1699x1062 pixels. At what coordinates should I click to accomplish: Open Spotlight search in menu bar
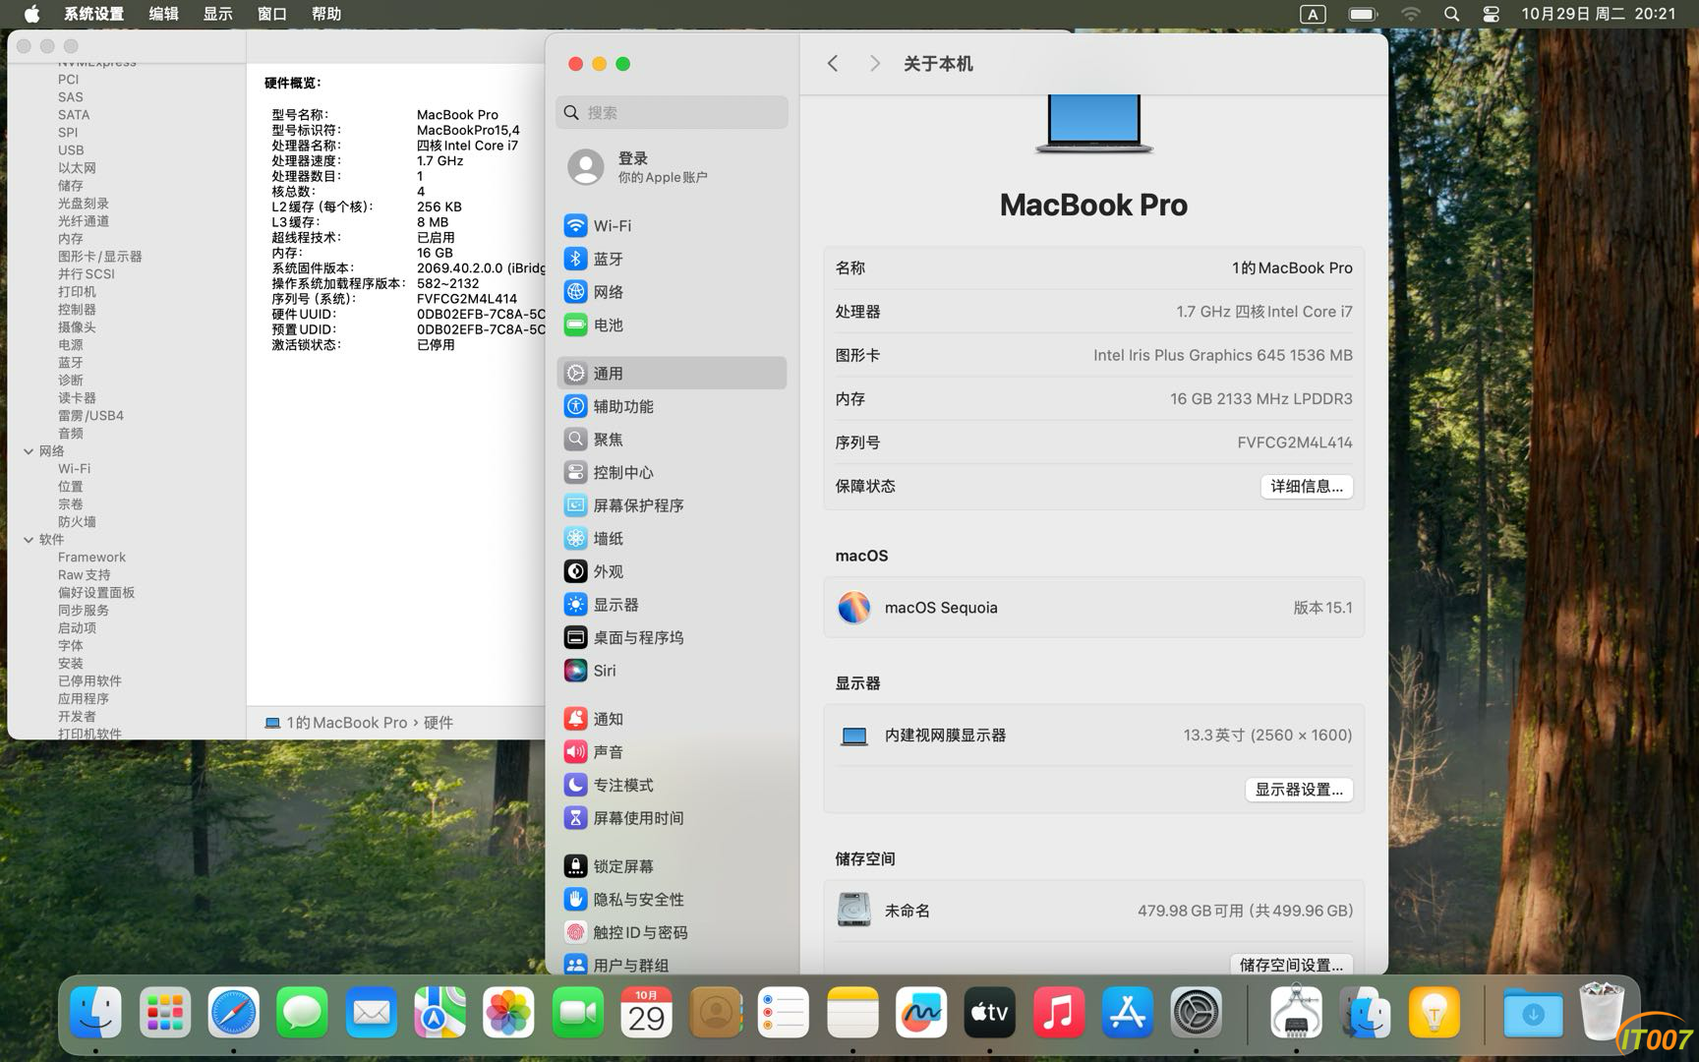tap(1451, 14)
